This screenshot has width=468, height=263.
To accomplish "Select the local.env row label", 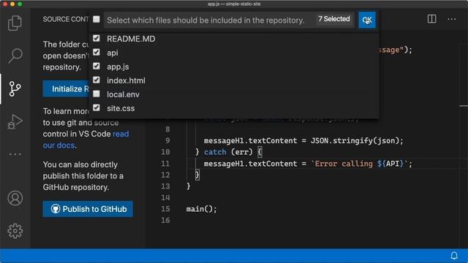I will [x=124, y=94].
